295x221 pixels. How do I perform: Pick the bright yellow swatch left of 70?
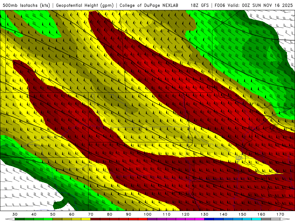click(86, 219)
